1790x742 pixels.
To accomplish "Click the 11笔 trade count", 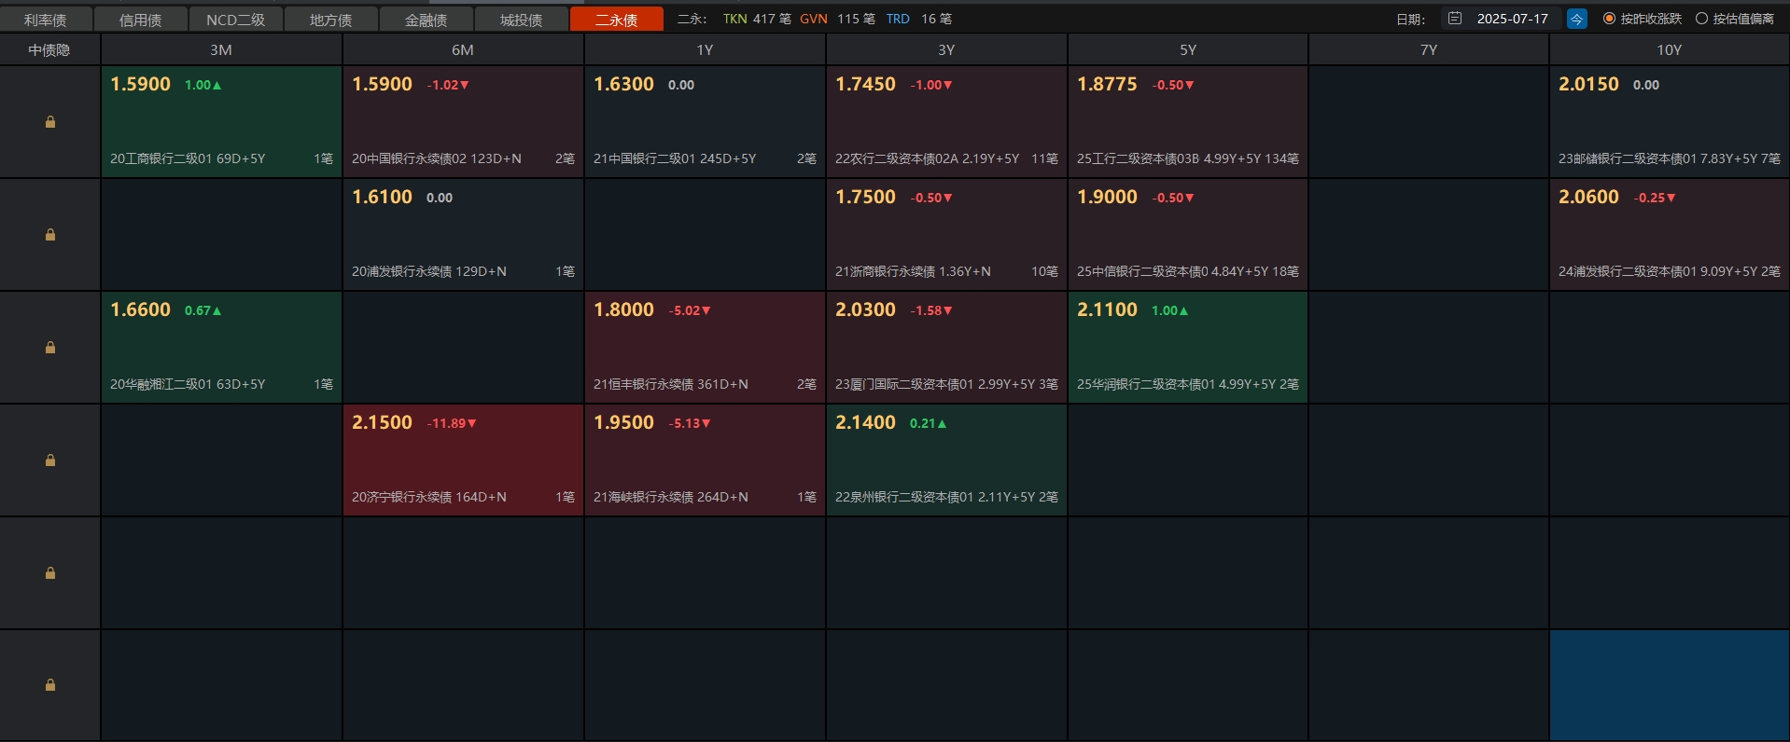I will pos(1044,158).
